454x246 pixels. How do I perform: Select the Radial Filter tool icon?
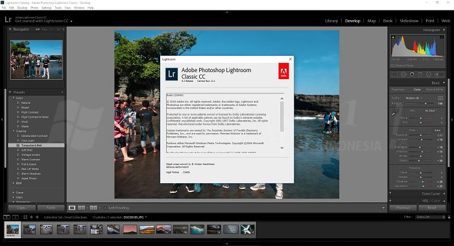(429, 75)
